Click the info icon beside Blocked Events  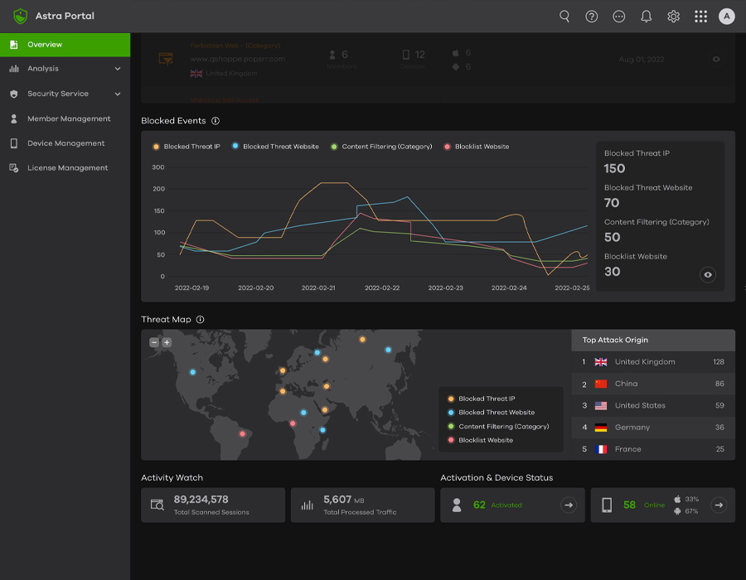tap(216, 121)
